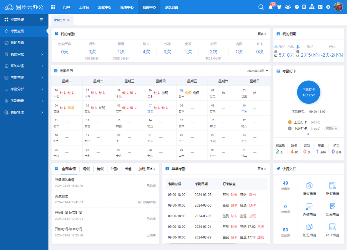Go to 门户 in top navigation
The height and width of the screenshot is (250, 347).
click(67, 7)
